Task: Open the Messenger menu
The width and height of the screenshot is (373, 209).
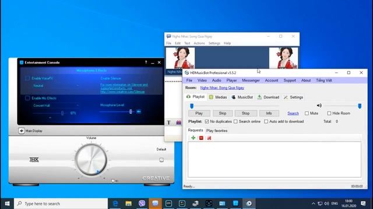Action: tap(251, 80)
